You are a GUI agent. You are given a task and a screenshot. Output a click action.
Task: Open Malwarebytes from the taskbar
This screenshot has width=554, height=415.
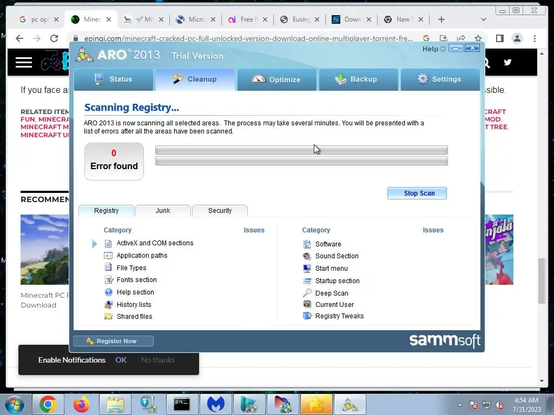(216, 404)
